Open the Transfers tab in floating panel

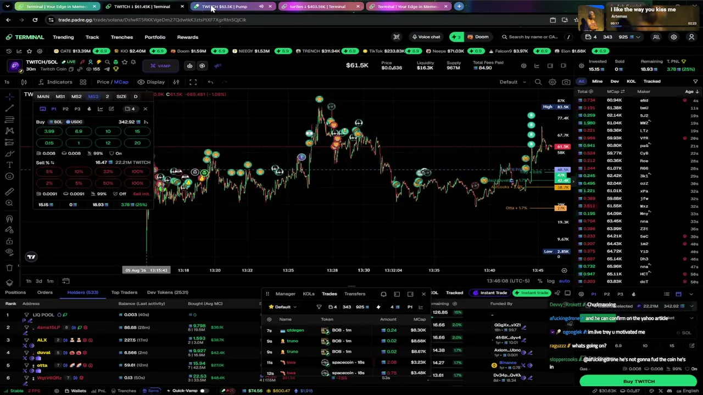(355, 294)
